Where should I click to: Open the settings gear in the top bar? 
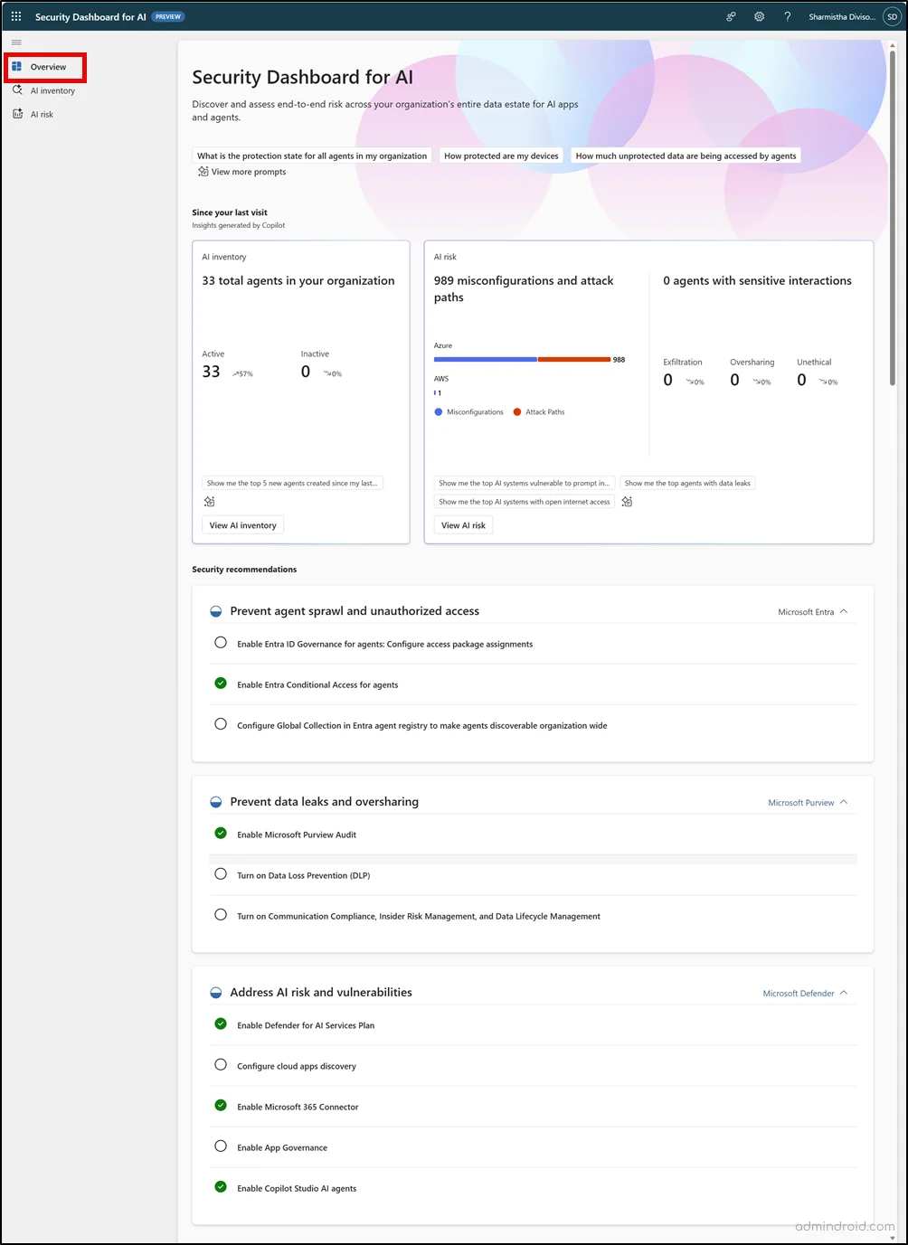pyautogui.click(x=759, y=16)
